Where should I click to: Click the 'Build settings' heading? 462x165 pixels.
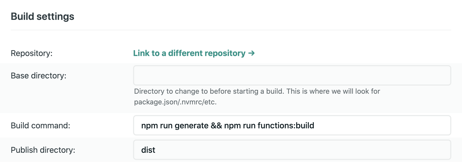[x=42, y=17]
